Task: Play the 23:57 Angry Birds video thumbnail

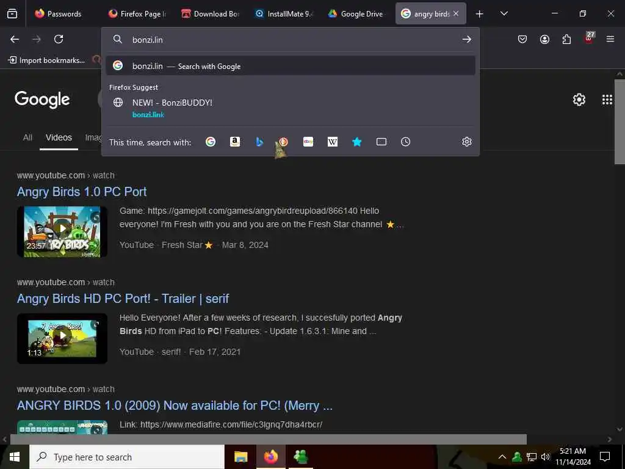Action: click(62, 231)
